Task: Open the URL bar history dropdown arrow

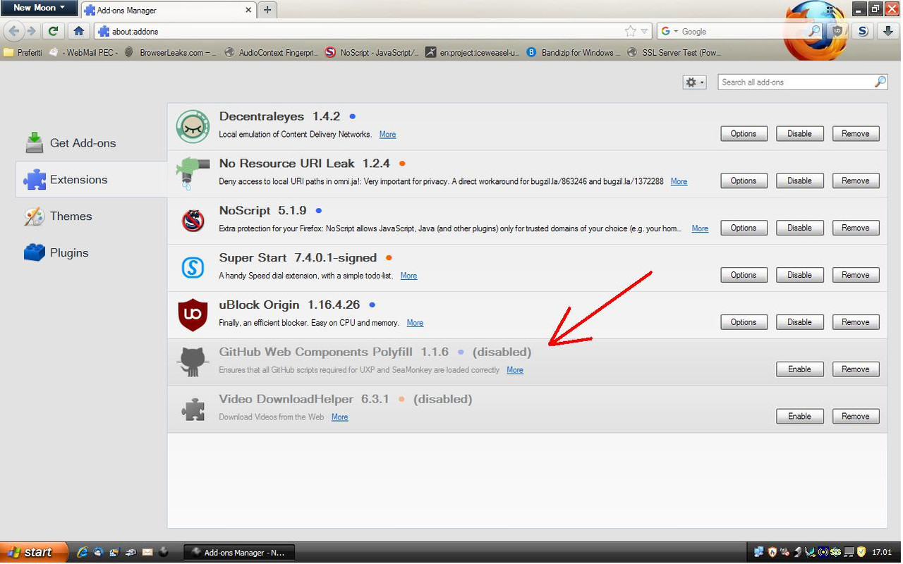Action: click(645, 31)
